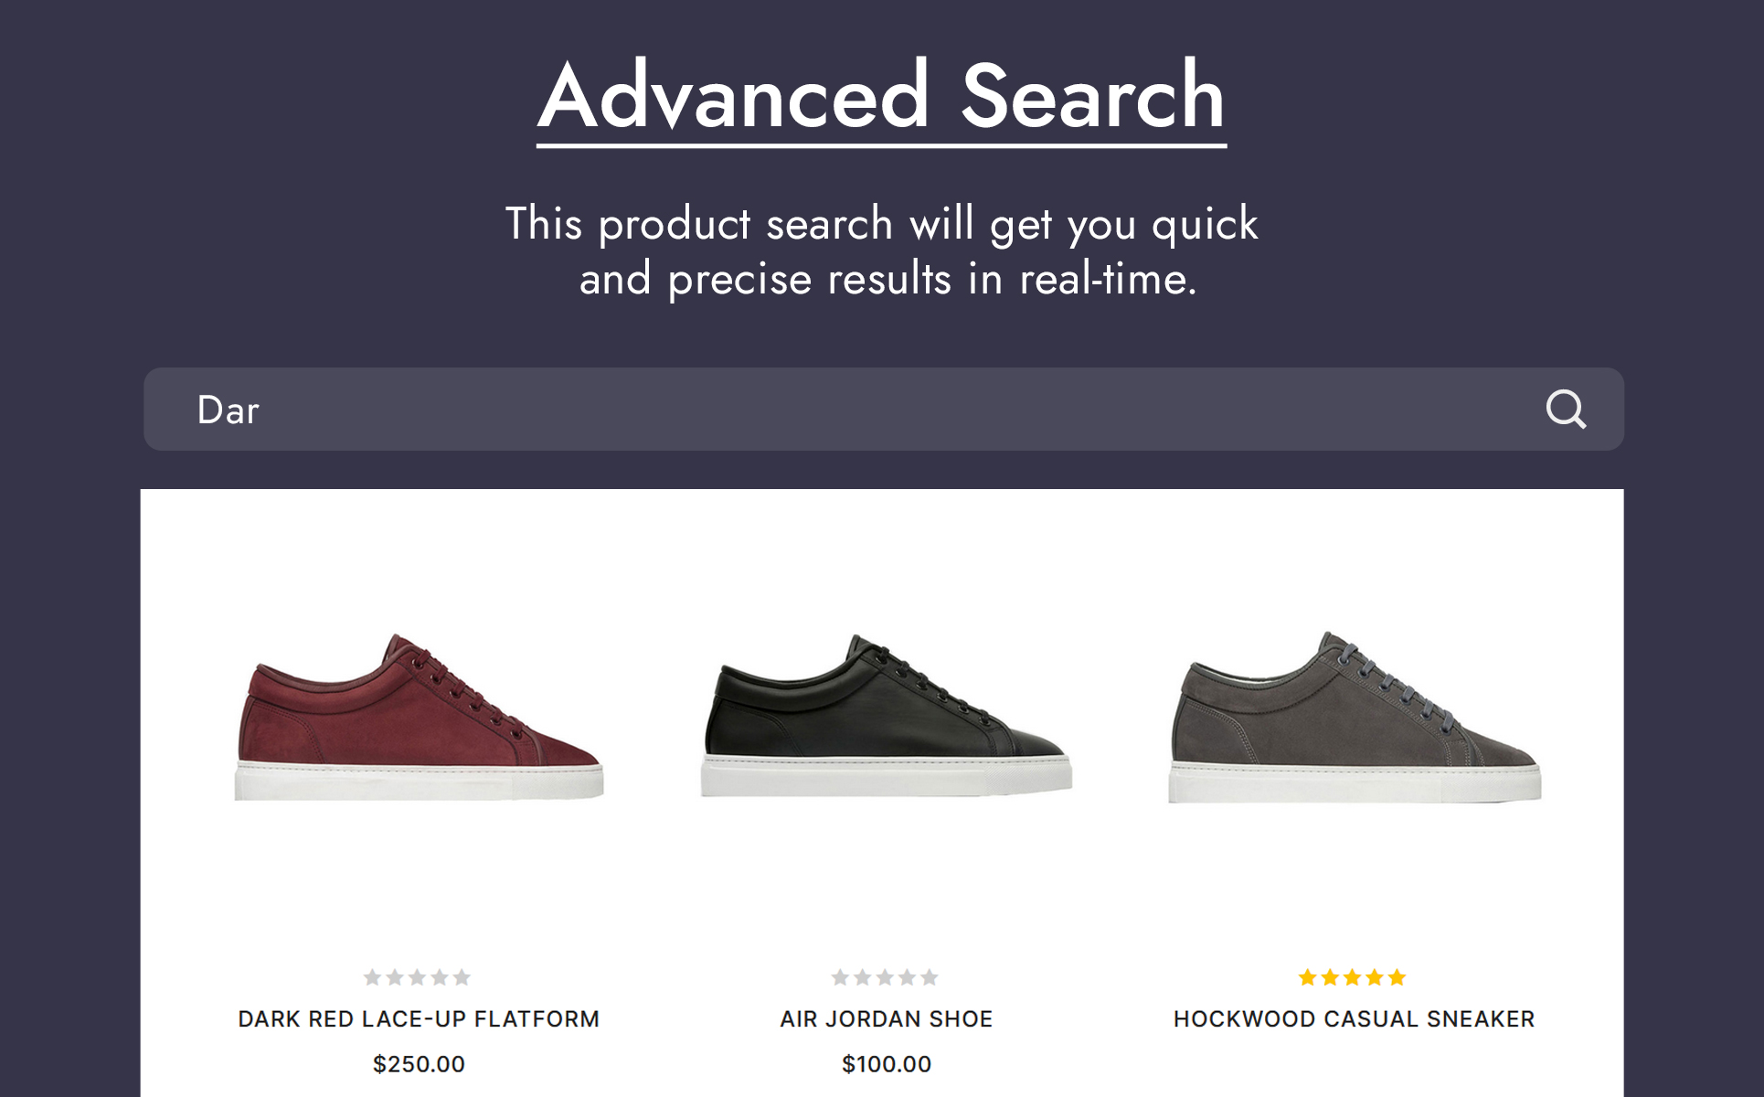Click the product search description text
Screen dimensions: 1764x1097
pos(882,250)
